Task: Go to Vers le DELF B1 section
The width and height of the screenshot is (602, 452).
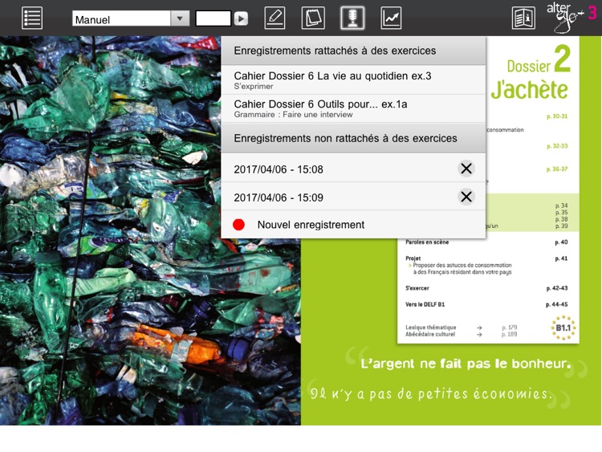Action: [x=486, y=304]
